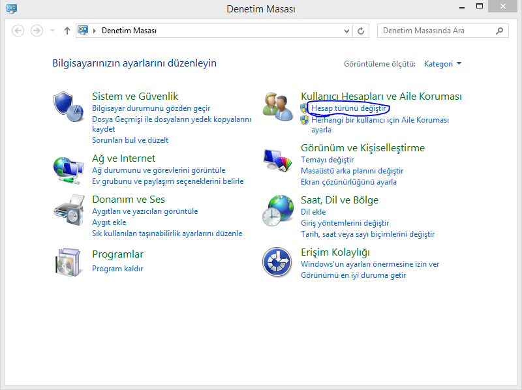
Task: Open Herhangi bir kullanıcı için Aile Koruması ayarla
Action: click(x=380, y=125)
